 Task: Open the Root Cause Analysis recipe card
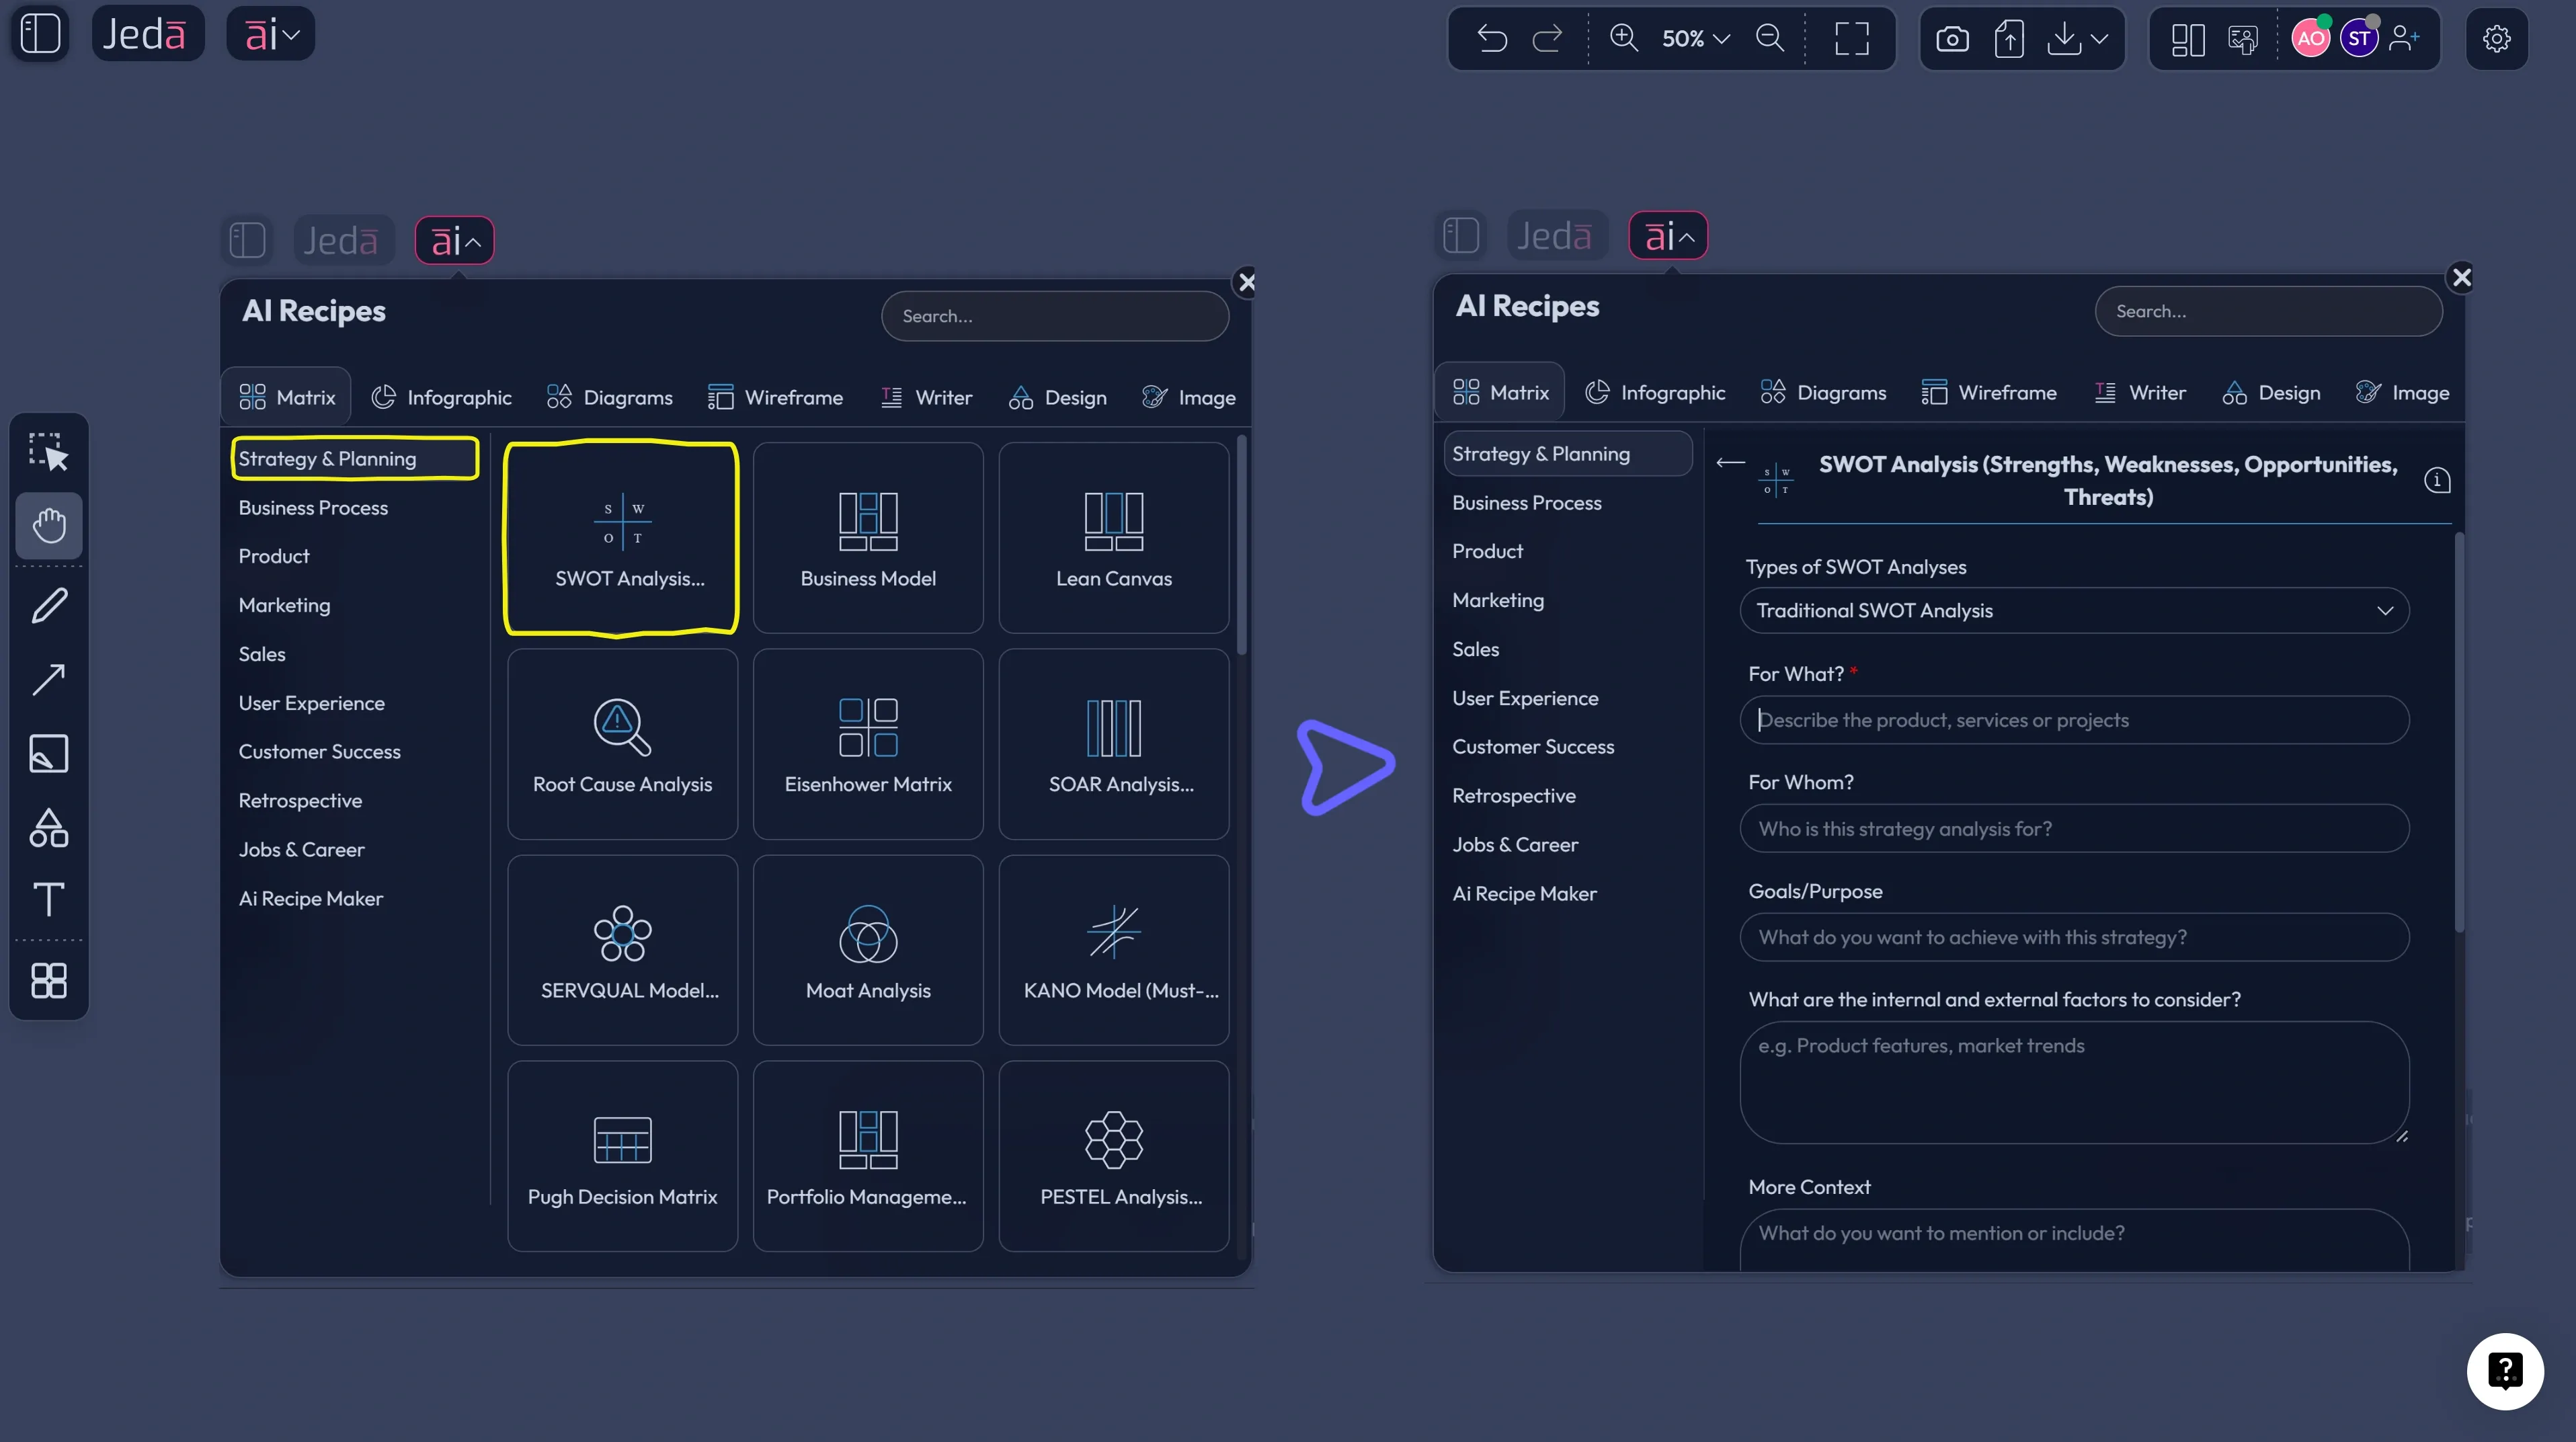tap(622, 743)
